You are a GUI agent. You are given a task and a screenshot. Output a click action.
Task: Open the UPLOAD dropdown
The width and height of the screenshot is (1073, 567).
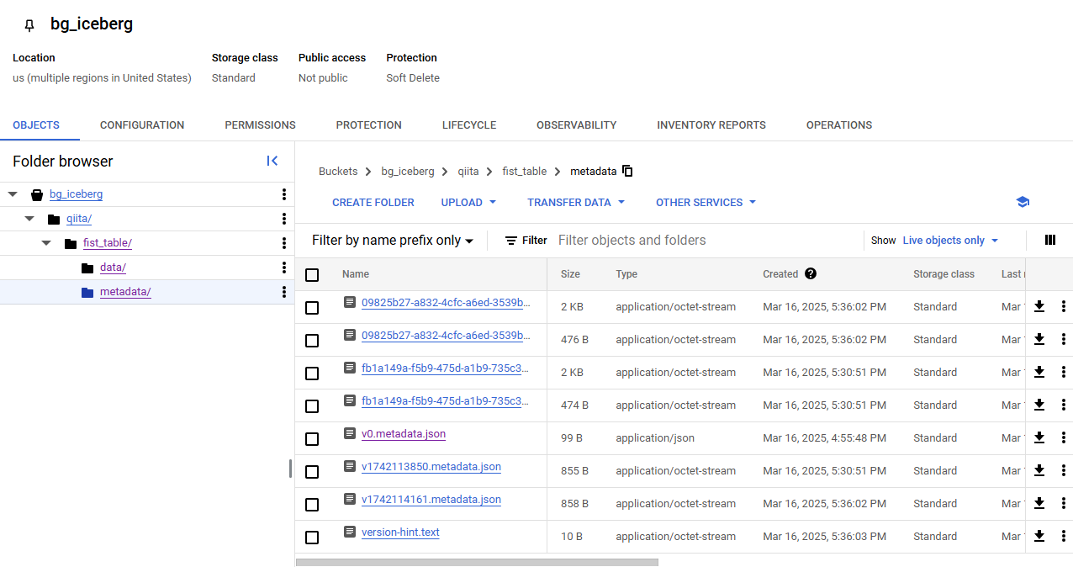(468, 202)
